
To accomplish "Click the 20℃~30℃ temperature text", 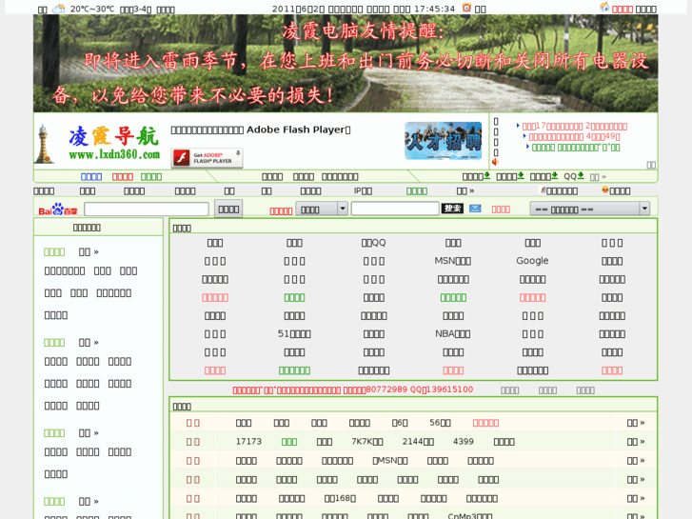I will click(x=92, y=9).
